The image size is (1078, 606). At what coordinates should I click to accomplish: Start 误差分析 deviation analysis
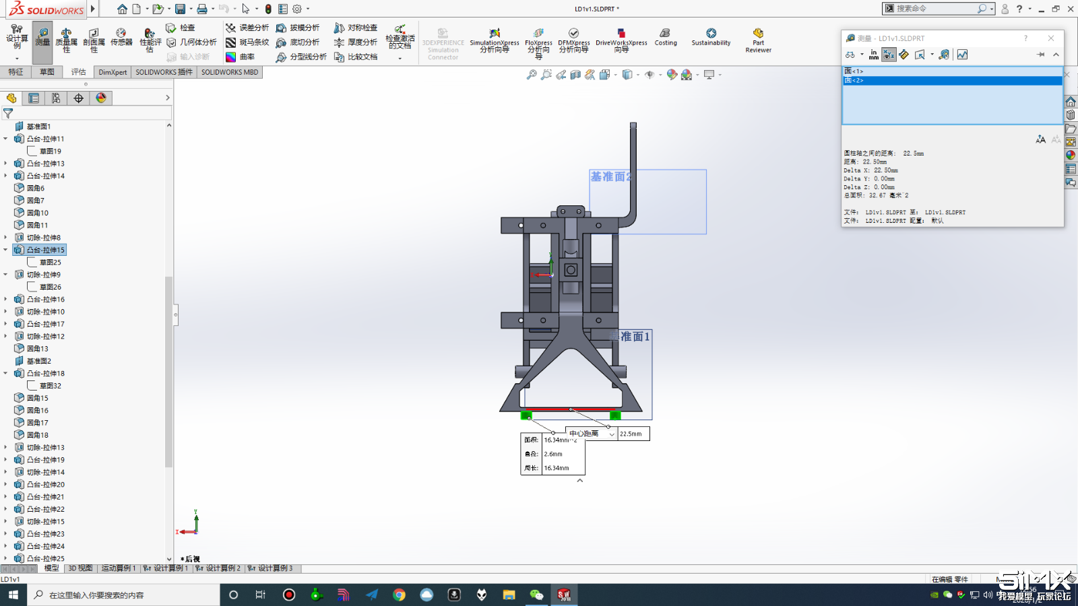coord(247,28)
